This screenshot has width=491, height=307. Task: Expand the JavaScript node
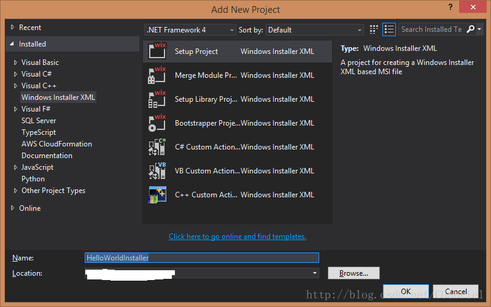[x=16, y=167]
